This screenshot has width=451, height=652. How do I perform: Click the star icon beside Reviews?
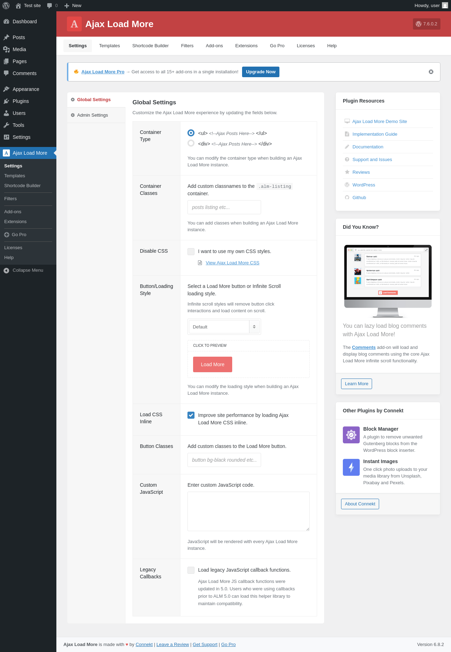(347, 172)
